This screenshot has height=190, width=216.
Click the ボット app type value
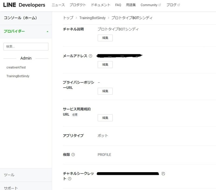103,136
